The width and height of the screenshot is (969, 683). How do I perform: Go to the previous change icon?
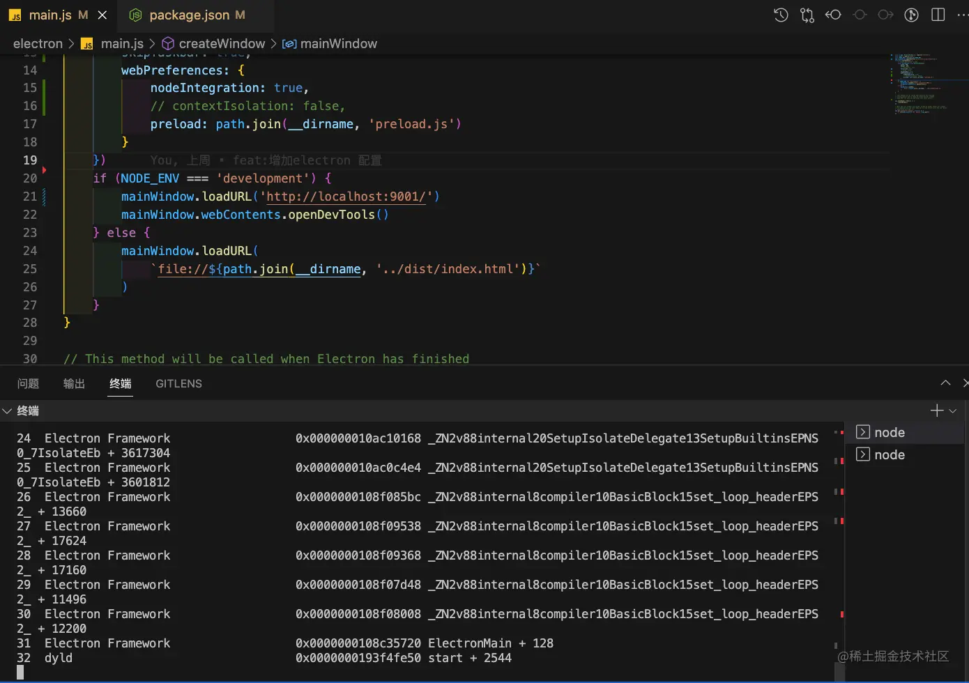tap(833, 15)
